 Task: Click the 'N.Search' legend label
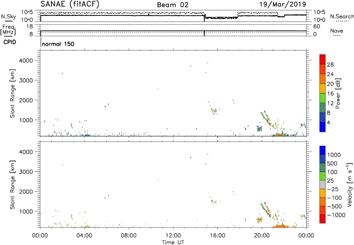click(342, 16)
